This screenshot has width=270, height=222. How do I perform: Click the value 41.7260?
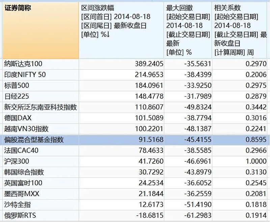pos(151,161)
